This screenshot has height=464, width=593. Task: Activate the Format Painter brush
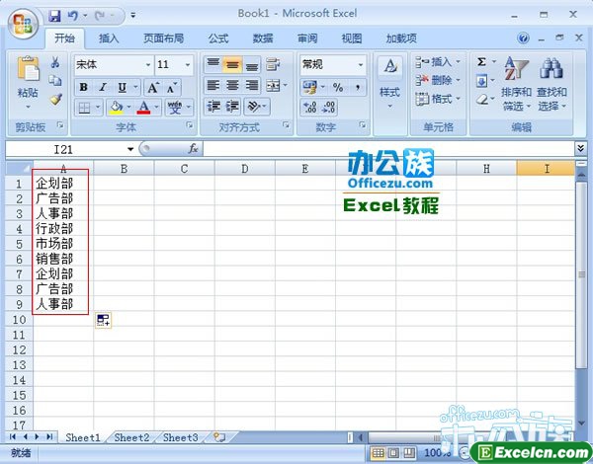point(55,99)
